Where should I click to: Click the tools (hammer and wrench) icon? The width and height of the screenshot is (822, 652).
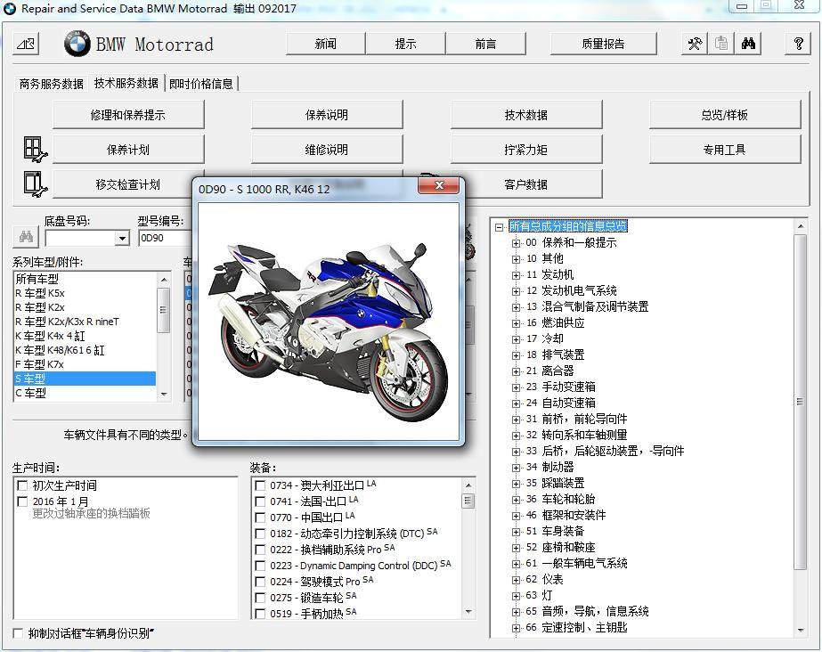tap(695, 44)
